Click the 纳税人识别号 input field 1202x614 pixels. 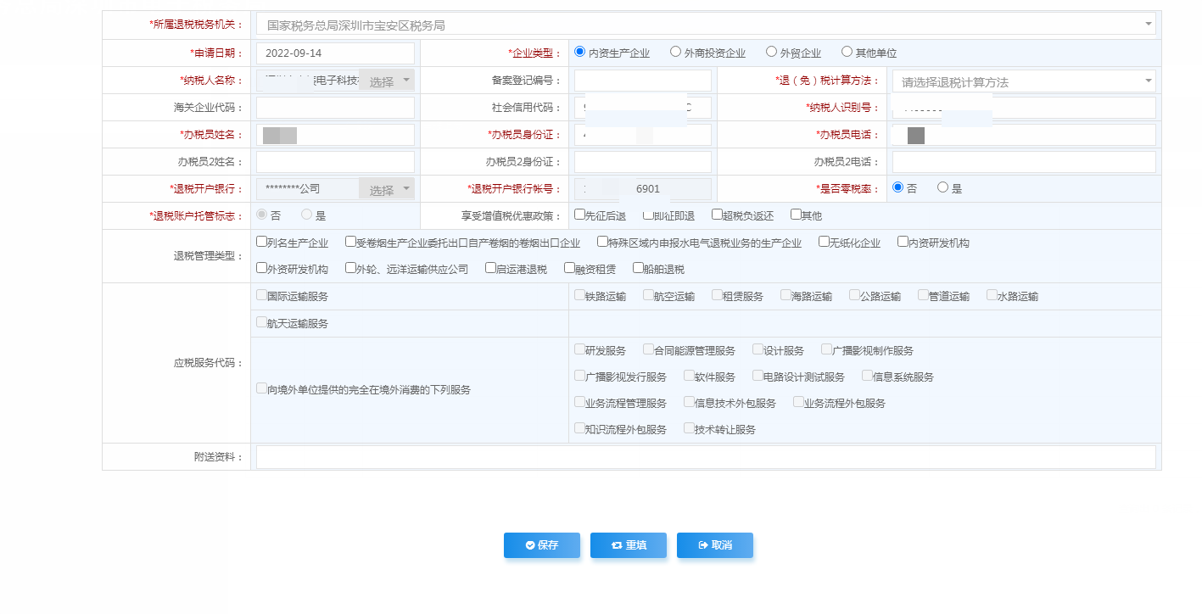pos(1024,108)
